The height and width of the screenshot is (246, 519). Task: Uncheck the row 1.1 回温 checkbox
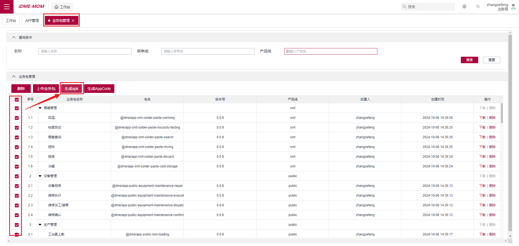pos(17,118)
